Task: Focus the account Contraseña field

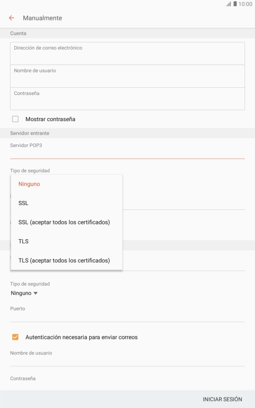Action: (x=127, y=99)
